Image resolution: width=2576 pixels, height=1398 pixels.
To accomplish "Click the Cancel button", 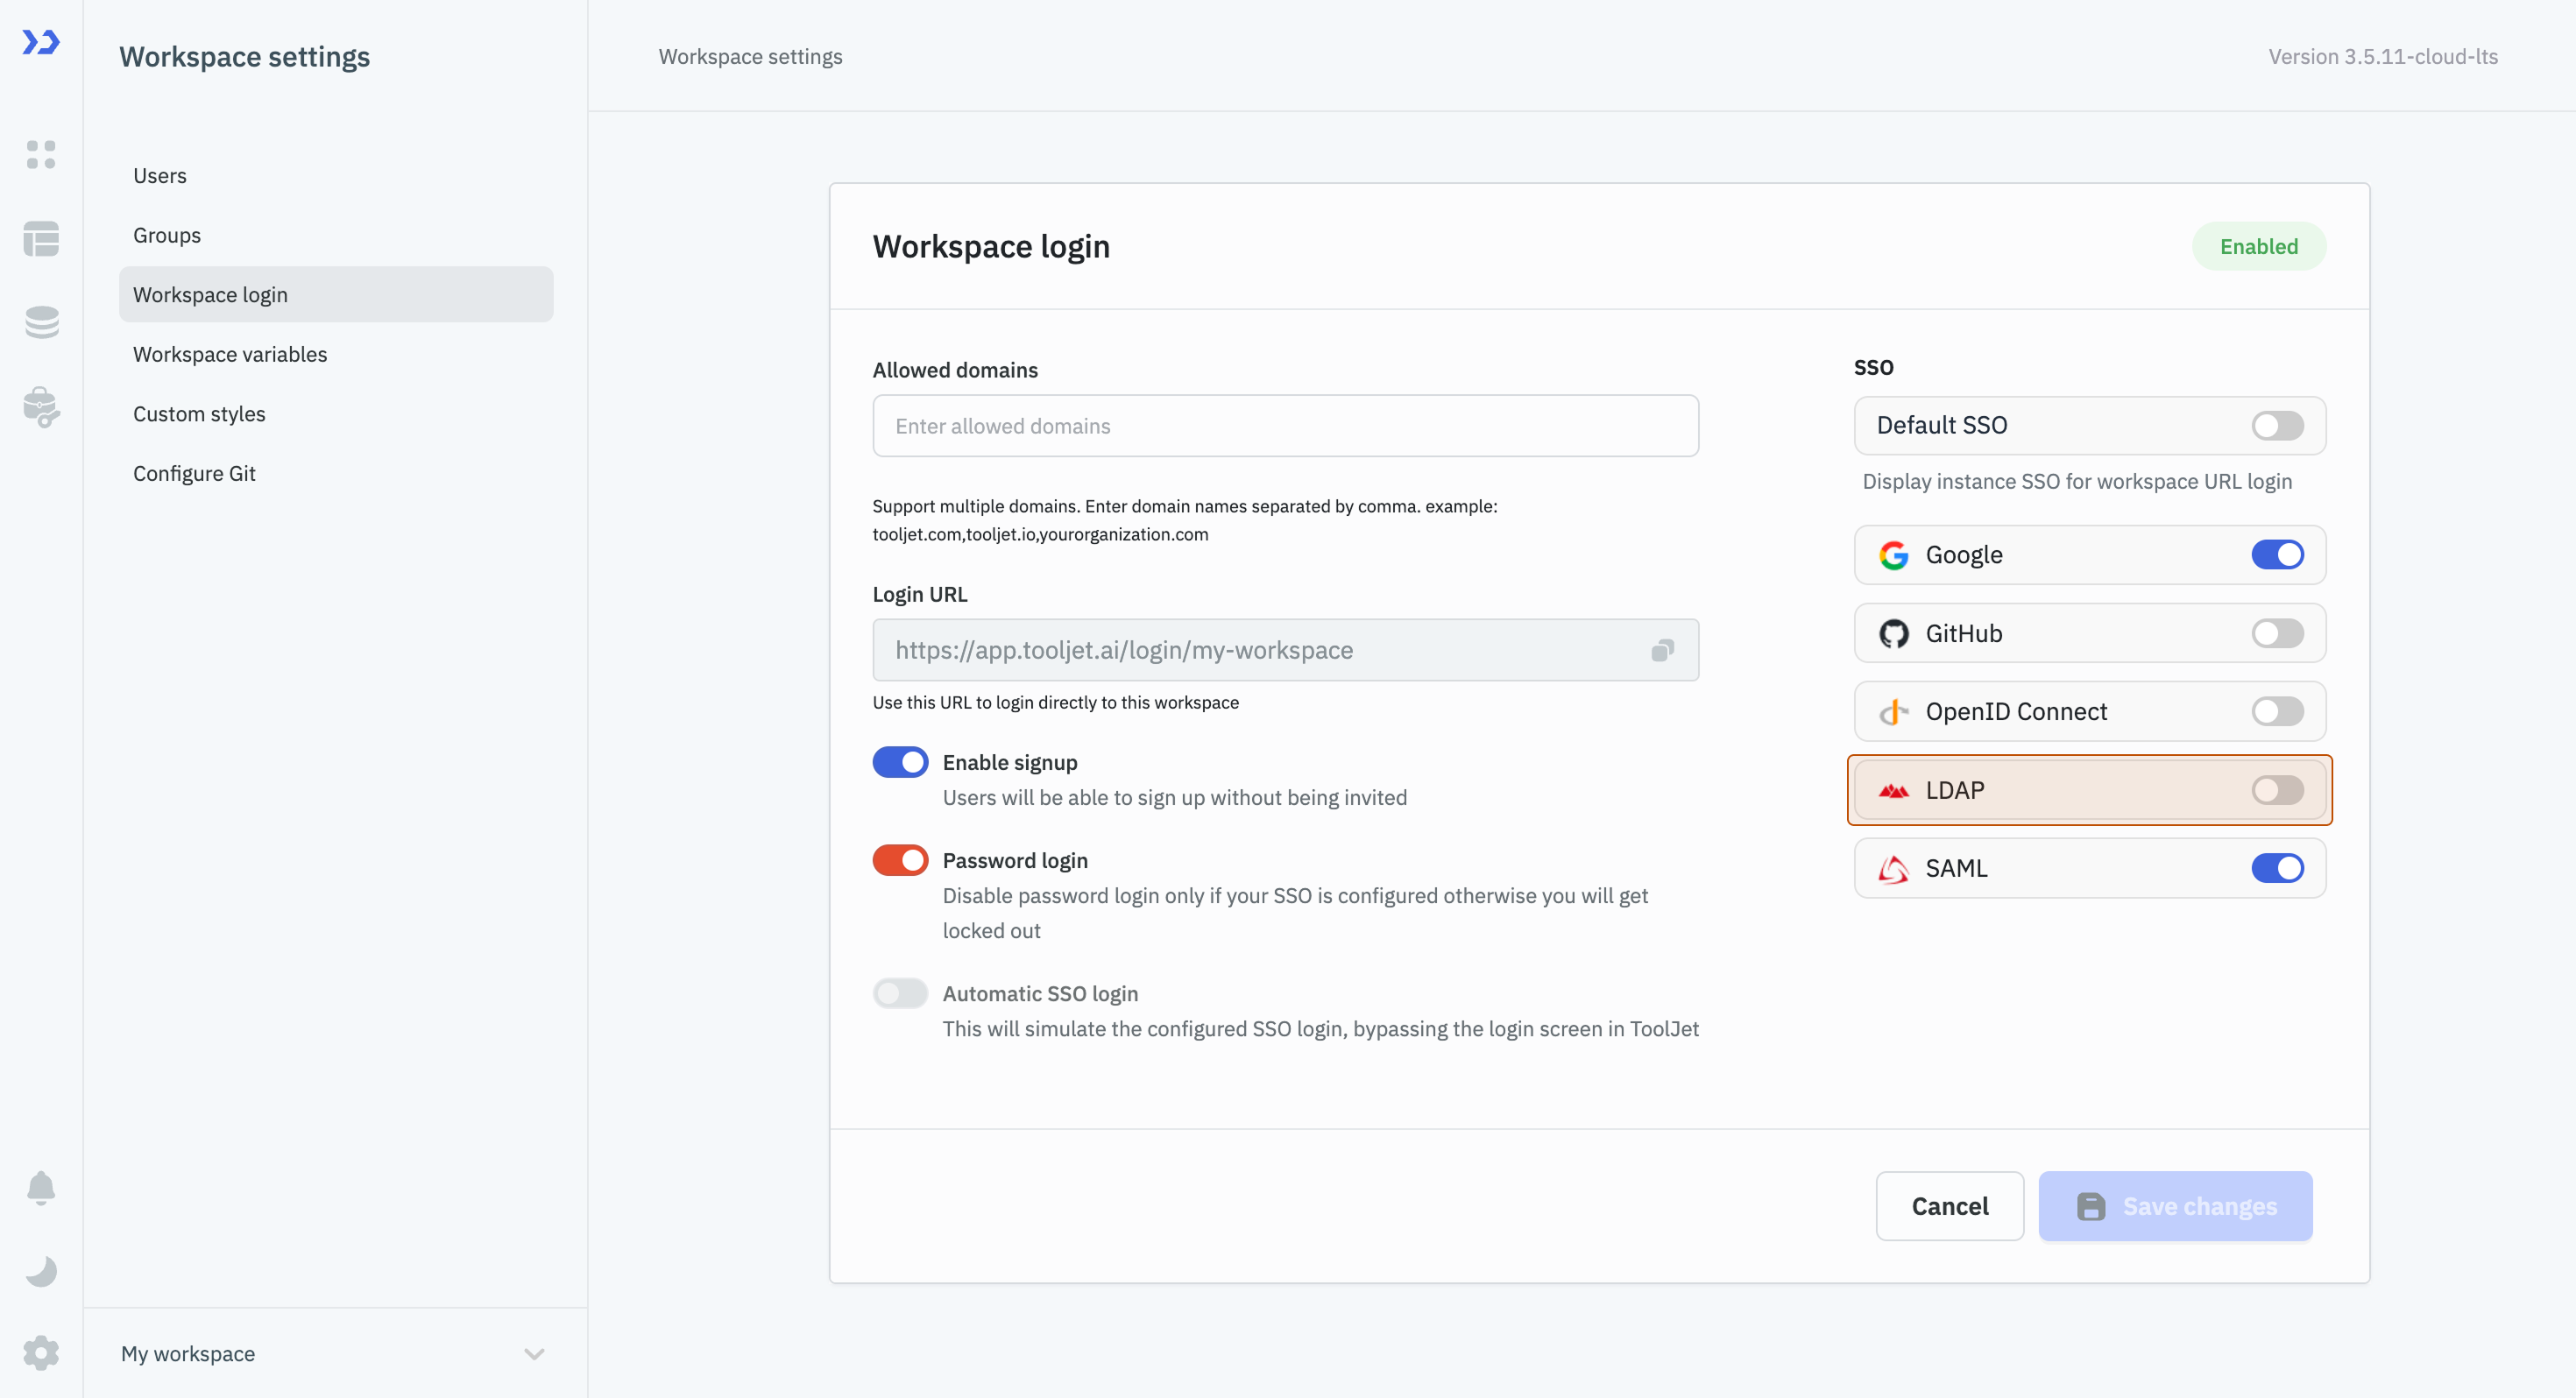I will click(x=1949, y=1206).
